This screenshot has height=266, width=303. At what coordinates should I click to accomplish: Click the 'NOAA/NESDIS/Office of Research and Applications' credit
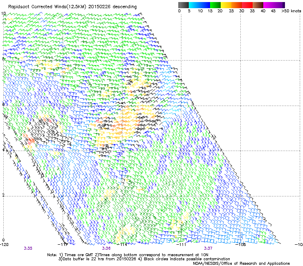(x=241, y=264)
